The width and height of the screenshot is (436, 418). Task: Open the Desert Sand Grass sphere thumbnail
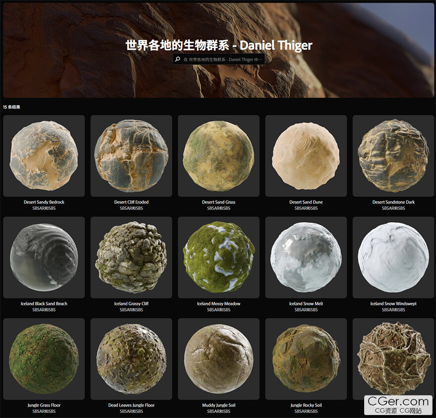pyautogui.click(x=218, y=156)
